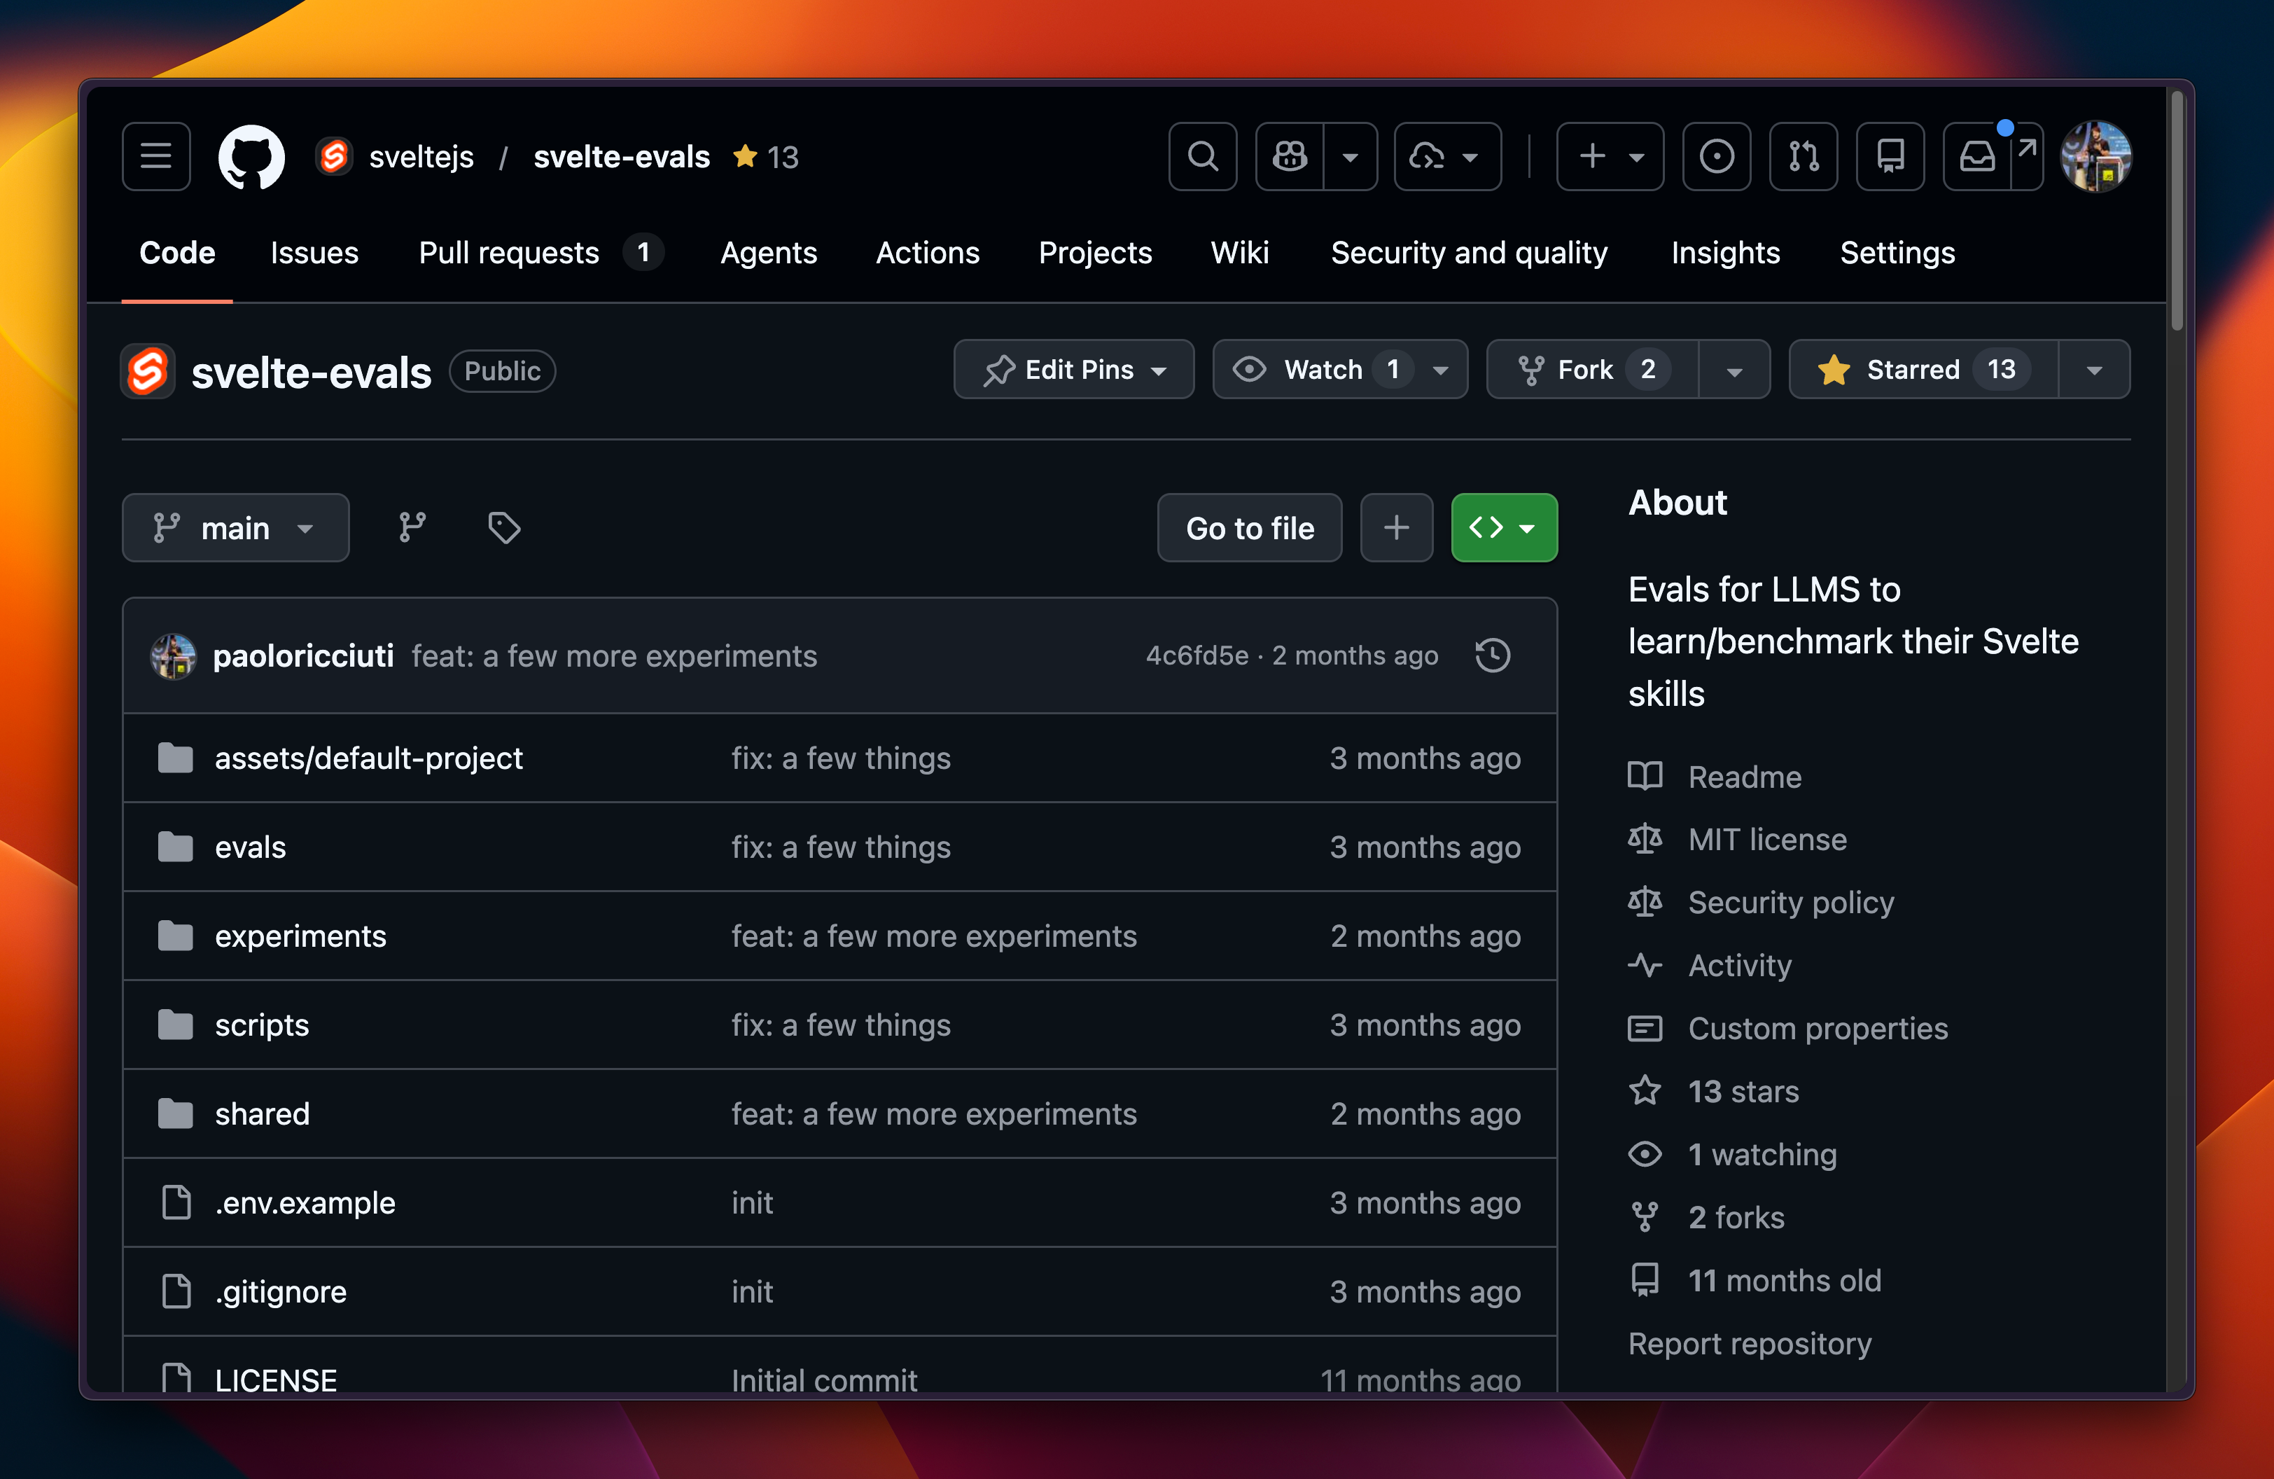Select the Code tab
This screenshot has width=2274, height=1479.
tap(176, 252)
